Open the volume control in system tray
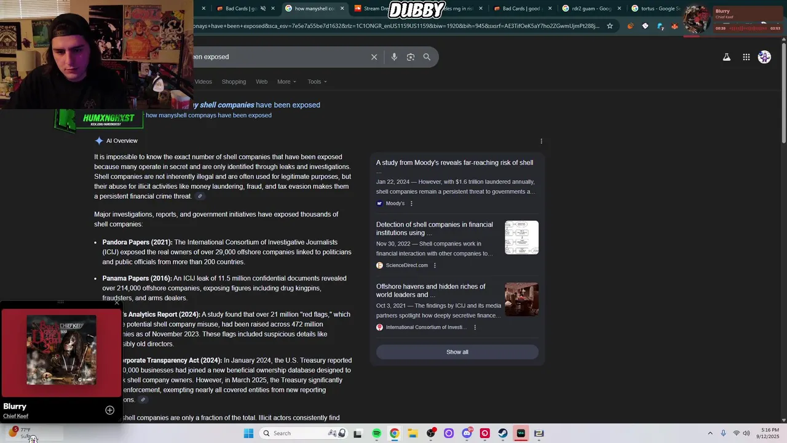Screen dimensions: 787x443 pyautogui.click(x=746, y=433)
